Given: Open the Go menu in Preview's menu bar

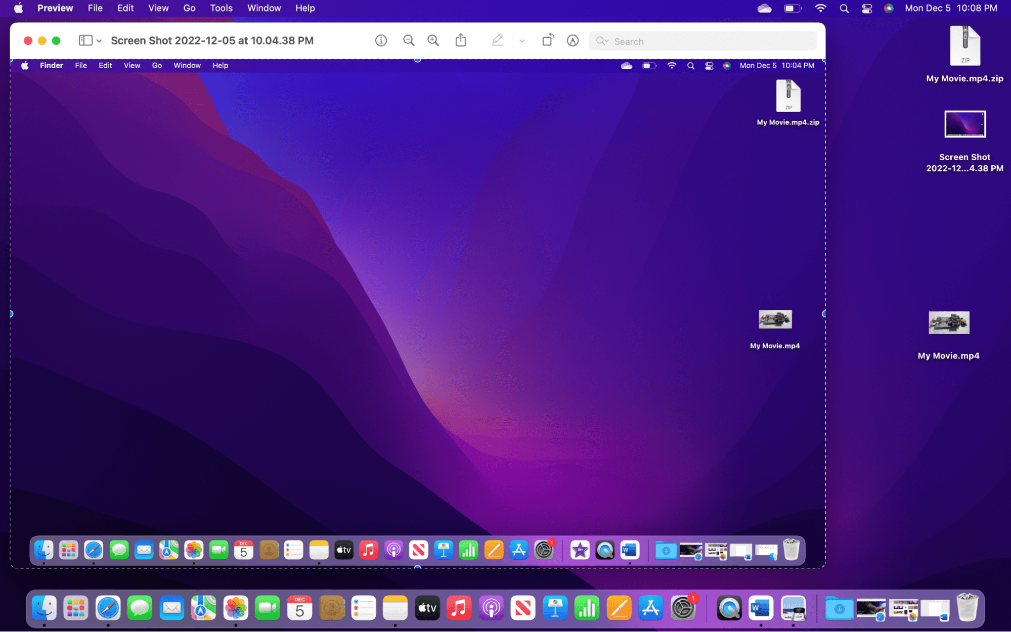Looking at the screenshot, I should click(189, 8).
